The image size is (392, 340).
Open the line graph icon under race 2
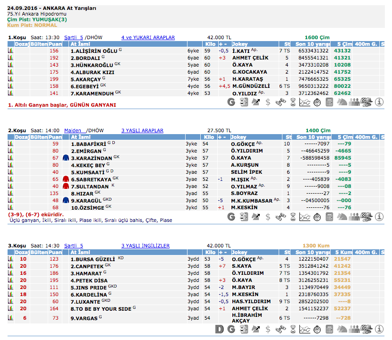305,216
